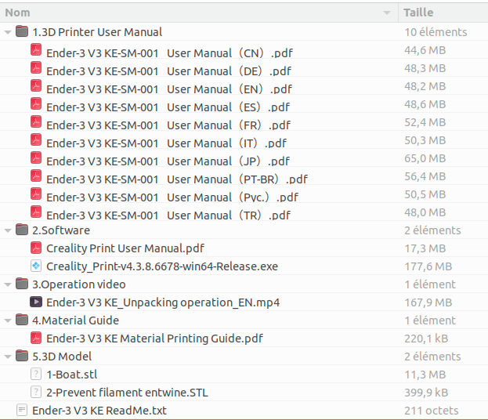The height and width of the screenshot is (420, 488).
Task: Click PDF icon of User Manual (DE)
Action: click(x=36, y=67)
